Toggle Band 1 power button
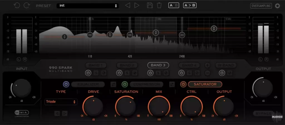 pyautogui.click(x=88, y=73)
